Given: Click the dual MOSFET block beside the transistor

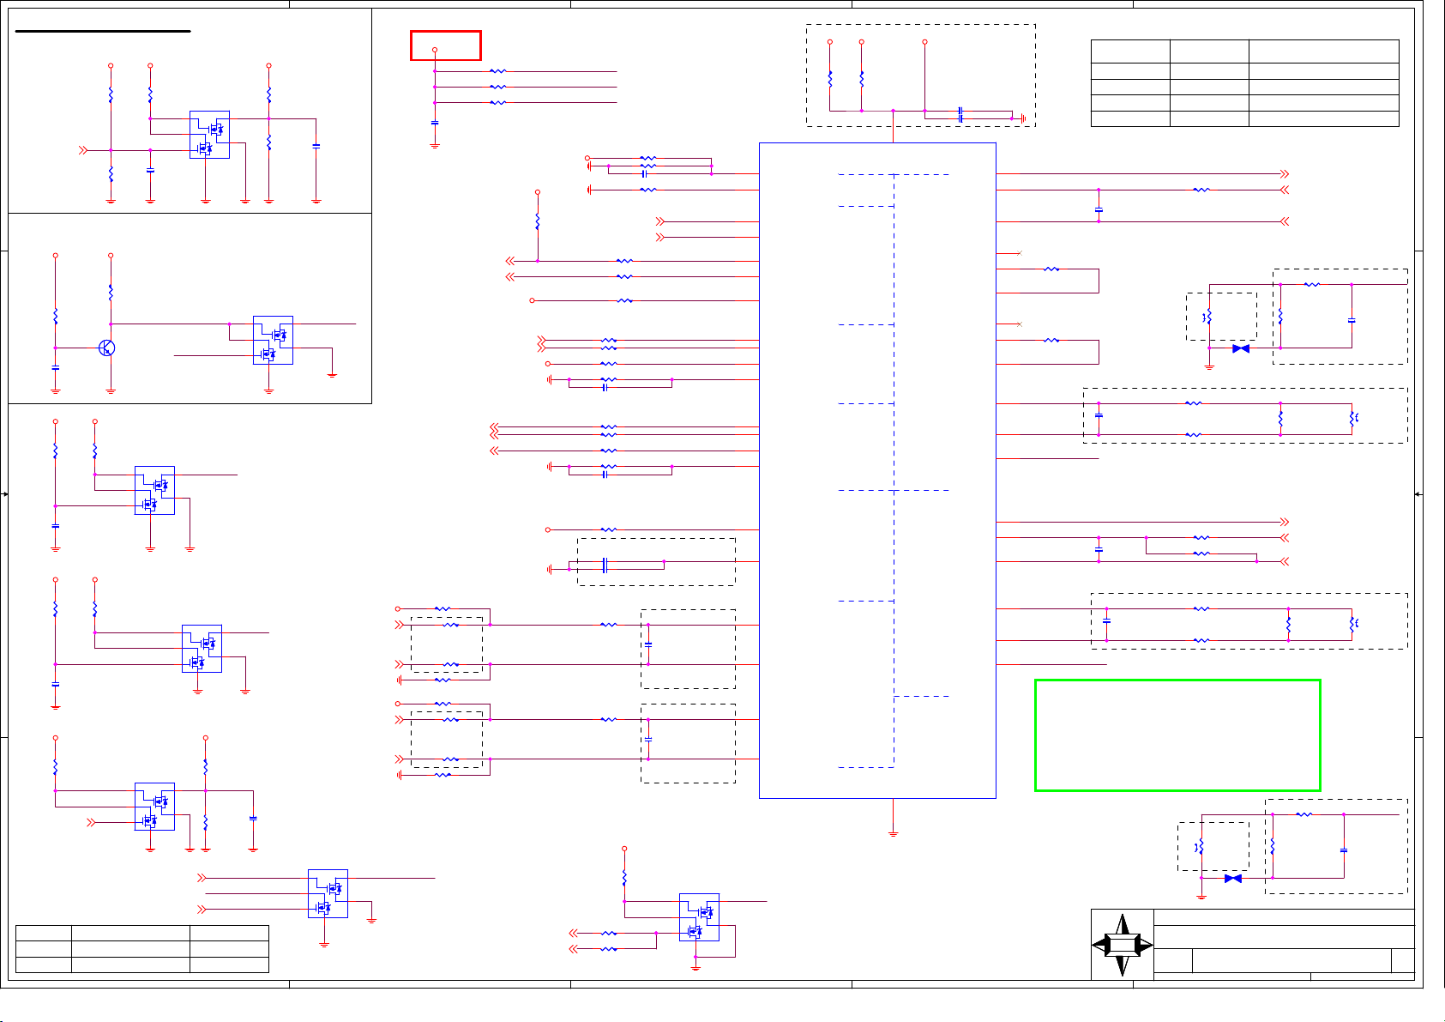Looking at the screenshot, I should 273,341.
